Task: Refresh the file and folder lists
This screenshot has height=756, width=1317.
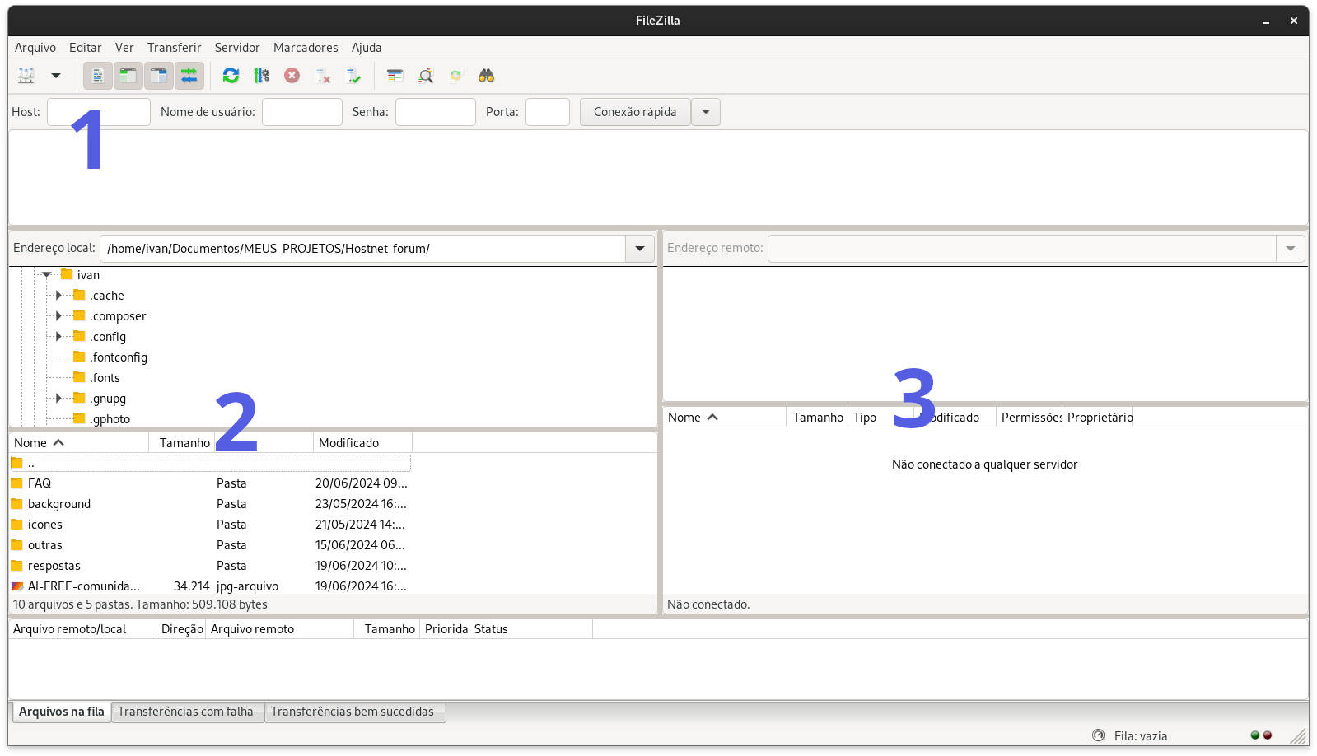Action: point(231,76)
